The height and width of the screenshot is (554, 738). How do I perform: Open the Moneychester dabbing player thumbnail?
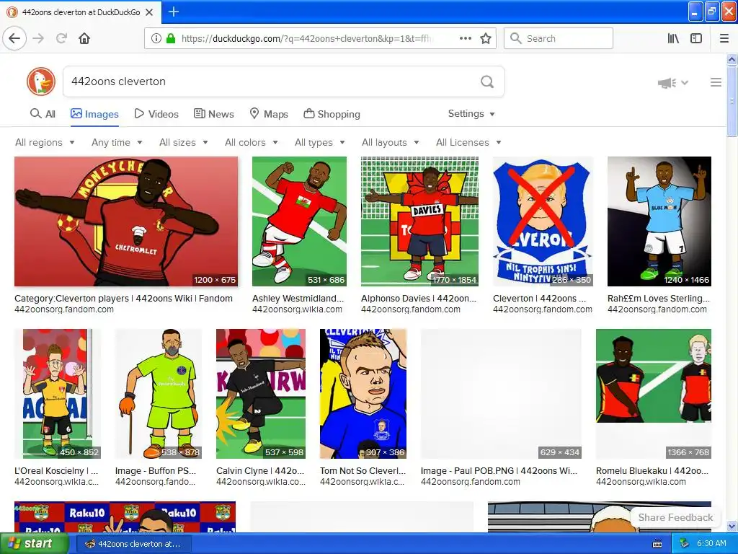pos(126,221)
